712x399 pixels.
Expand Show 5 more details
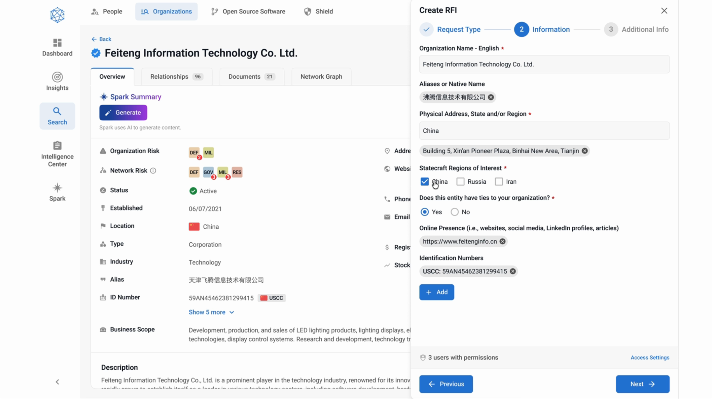211,312
